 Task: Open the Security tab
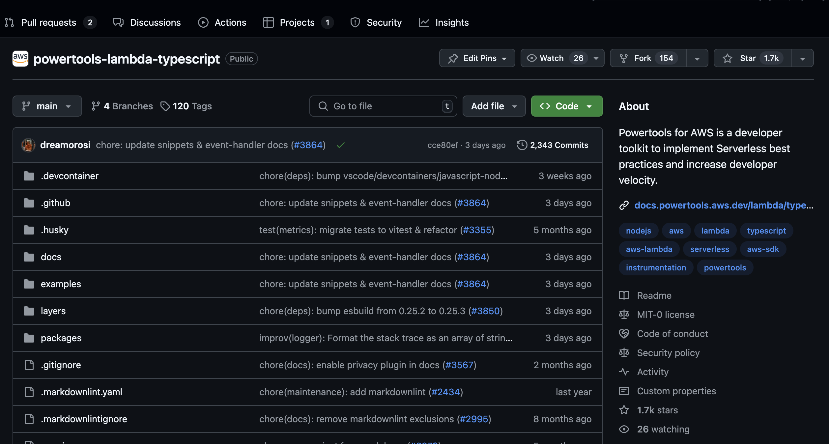point(376,22)
